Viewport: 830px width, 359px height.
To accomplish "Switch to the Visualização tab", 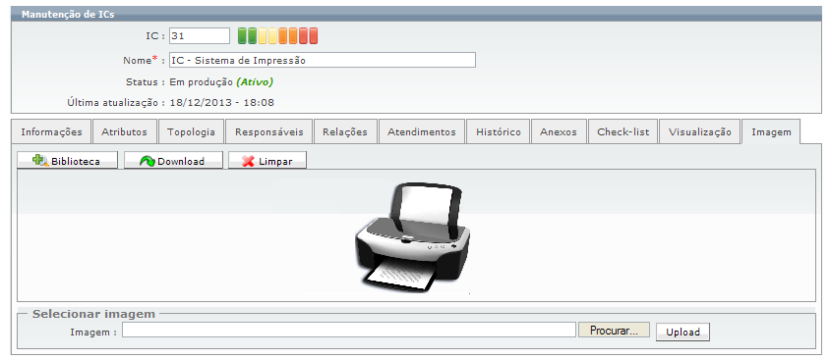I will (x=700, y=131).
